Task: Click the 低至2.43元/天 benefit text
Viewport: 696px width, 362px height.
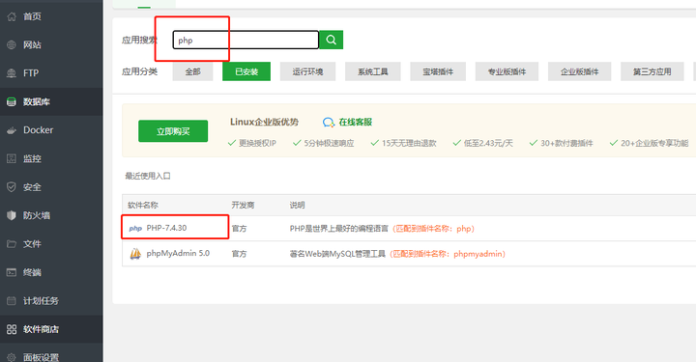Action: point(488,143)
